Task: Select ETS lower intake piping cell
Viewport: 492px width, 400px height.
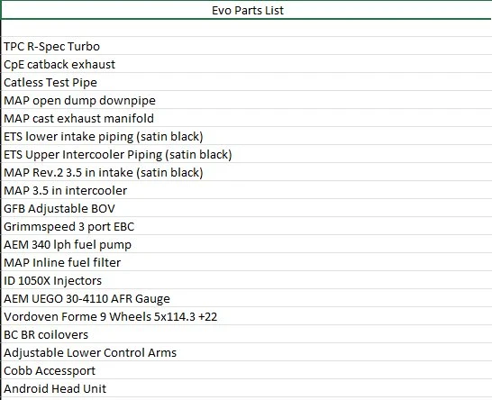Action: (x=247, y=136)
